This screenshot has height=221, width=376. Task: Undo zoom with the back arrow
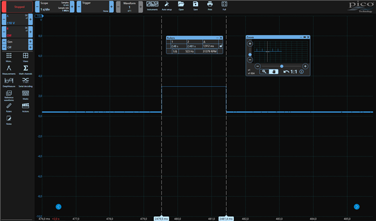click(x=286, y=72)
